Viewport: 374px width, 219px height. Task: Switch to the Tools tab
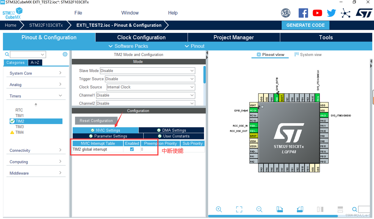pos(326,37)
